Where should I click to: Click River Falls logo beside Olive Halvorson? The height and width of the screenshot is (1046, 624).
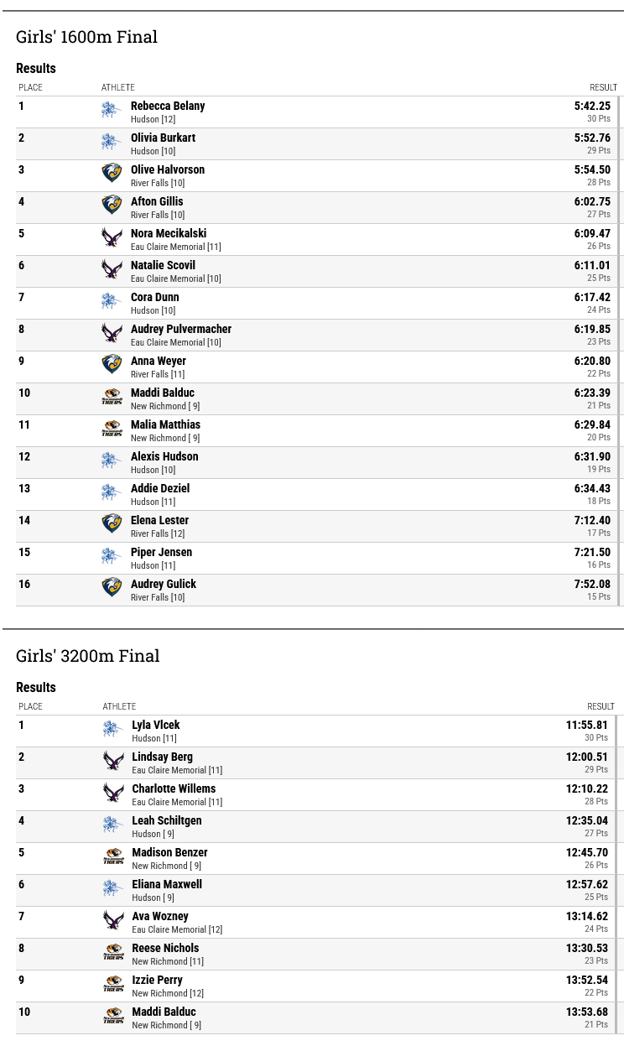coord(112,174)
